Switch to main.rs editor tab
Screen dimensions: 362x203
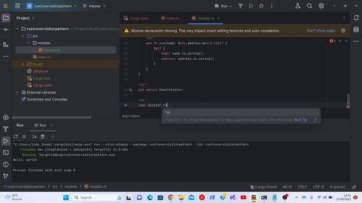click(x=170, y=18)
